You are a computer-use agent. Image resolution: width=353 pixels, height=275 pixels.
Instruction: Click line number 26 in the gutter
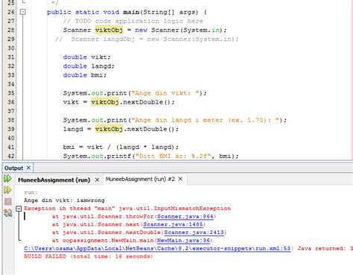pyautogui.click(x=11, y=12)
